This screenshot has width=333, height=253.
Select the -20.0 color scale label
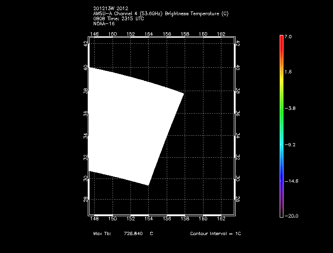pos(290,216)
